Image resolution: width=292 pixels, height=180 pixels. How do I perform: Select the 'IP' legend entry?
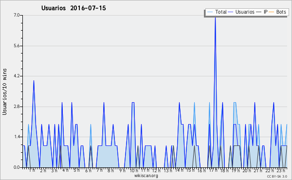(262, 12)
